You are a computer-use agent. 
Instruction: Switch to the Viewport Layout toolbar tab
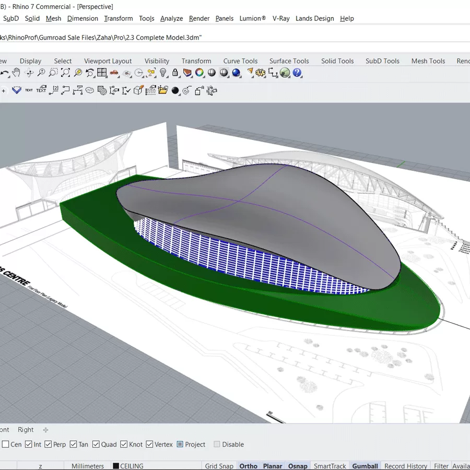tap(108, 61)
